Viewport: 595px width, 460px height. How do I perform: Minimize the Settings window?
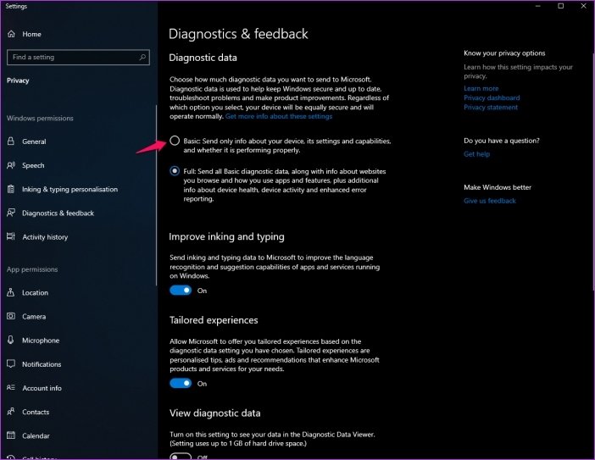[537, 6]
